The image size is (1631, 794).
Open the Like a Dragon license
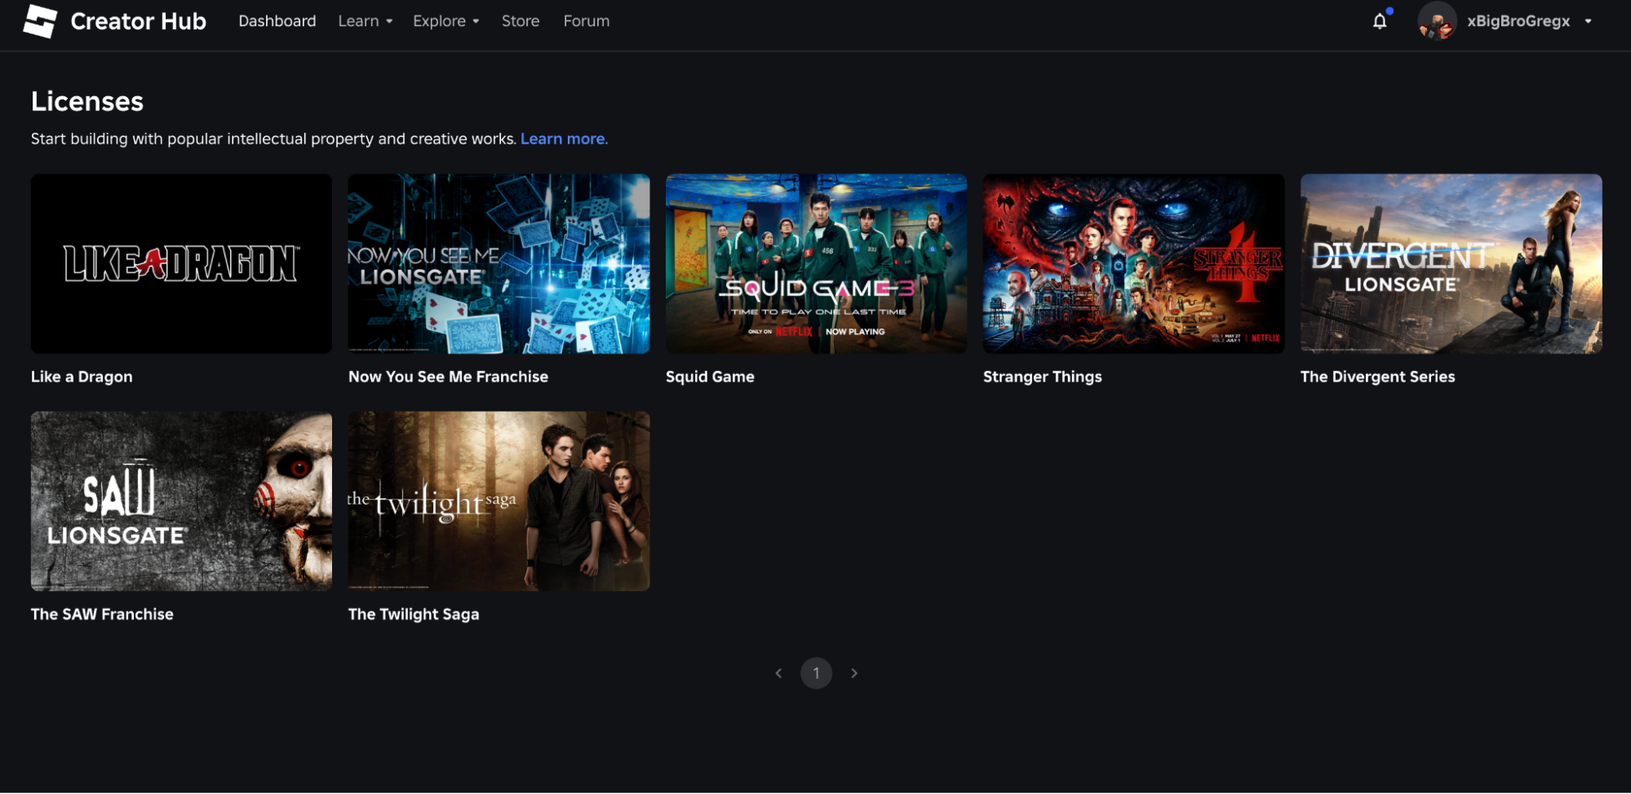(x=180, y=264)
